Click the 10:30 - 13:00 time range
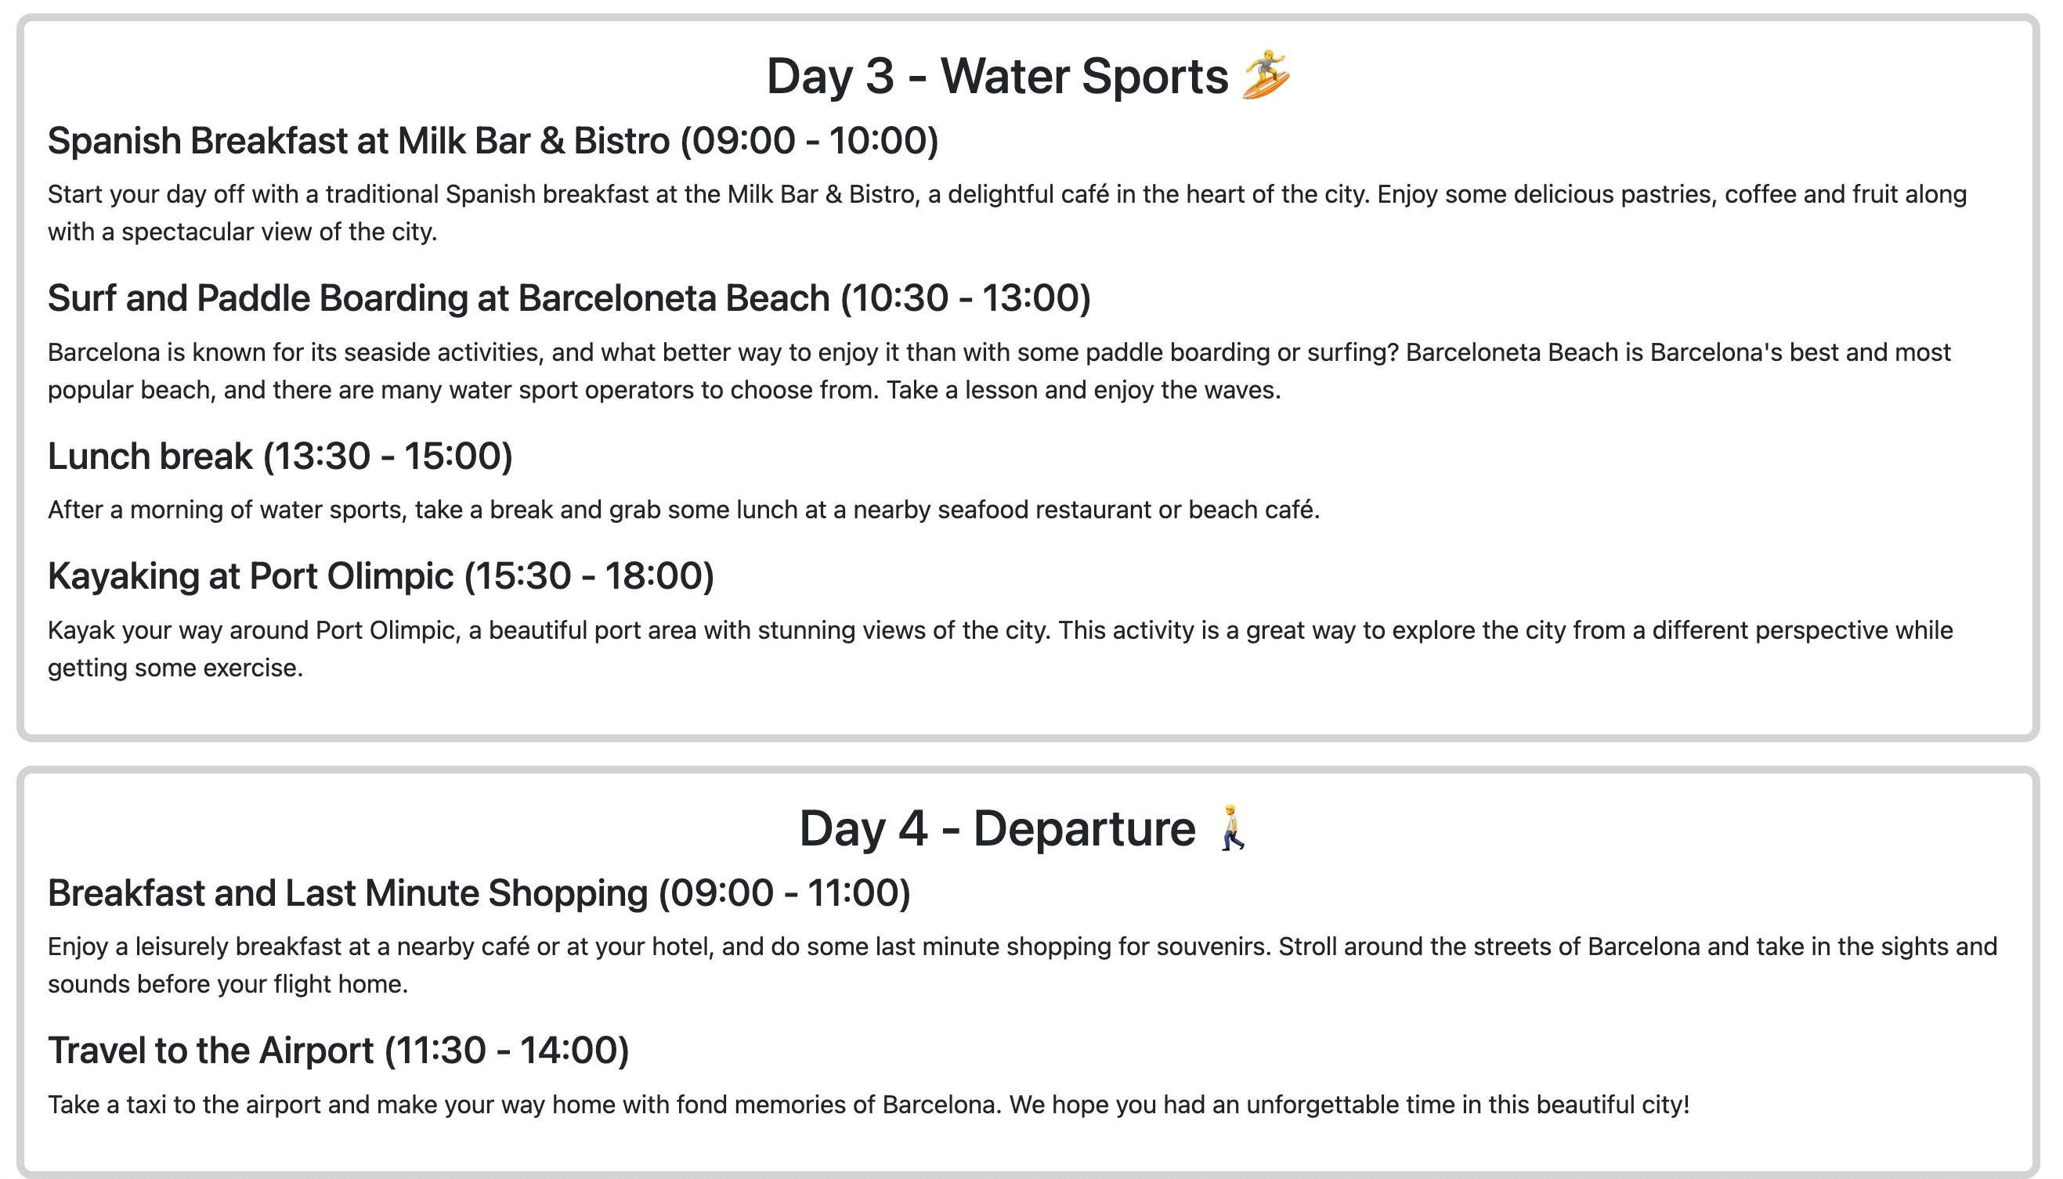Viewport: 2063px width, 1179px height. pyautogui.click(x=966, y=299)
